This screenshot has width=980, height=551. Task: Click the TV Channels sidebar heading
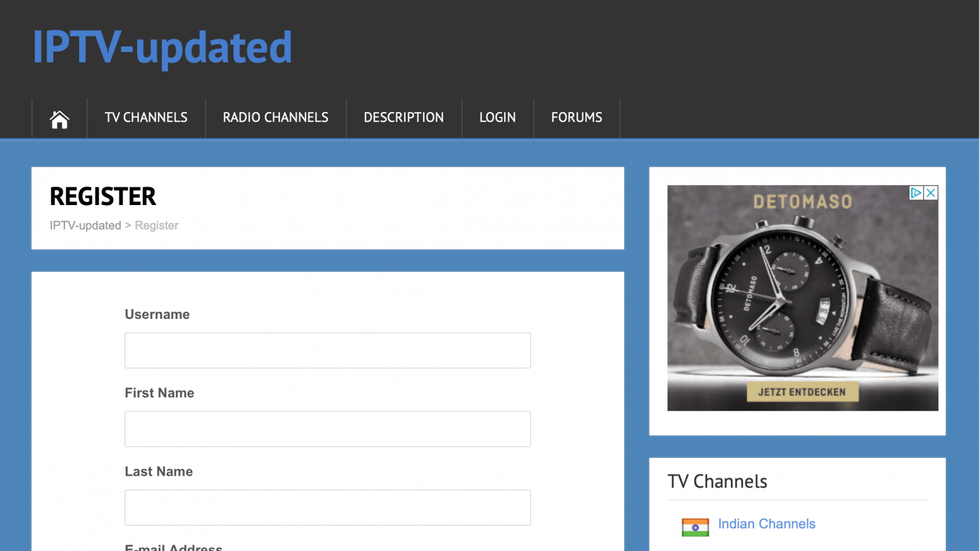(718, 481)
